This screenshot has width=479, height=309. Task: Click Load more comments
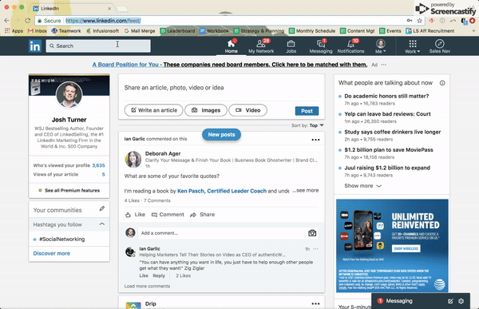click(x=147, y=286)
